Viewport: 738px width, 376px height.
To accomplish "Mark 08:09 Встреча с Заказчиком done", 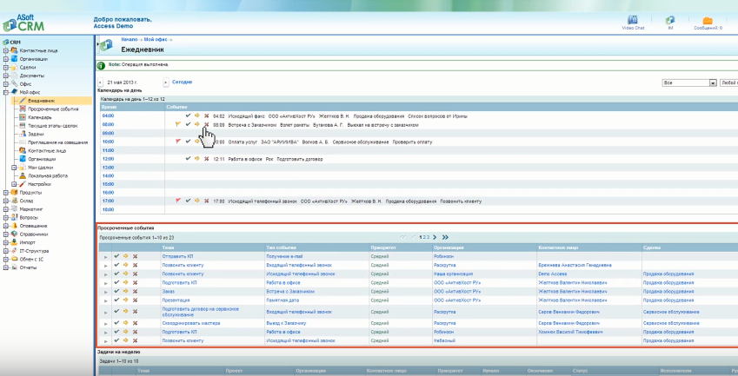I will coord(189,124).
